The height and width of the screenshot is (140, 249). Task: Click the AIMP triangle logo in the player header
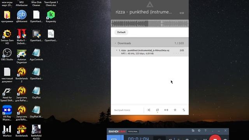pos(150,5)
